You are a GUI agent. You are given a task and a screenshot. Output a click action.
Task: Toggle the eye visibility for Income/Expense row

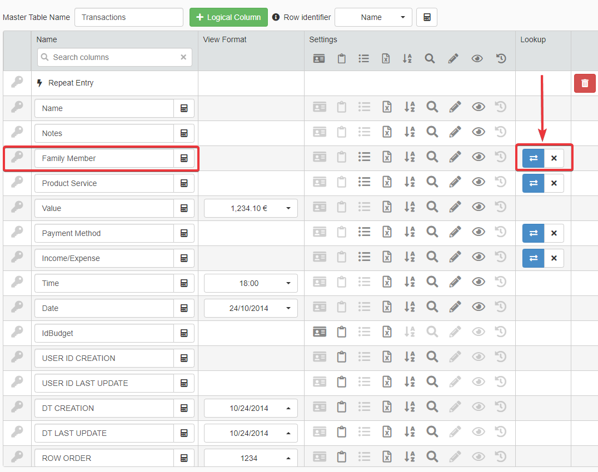479,257
